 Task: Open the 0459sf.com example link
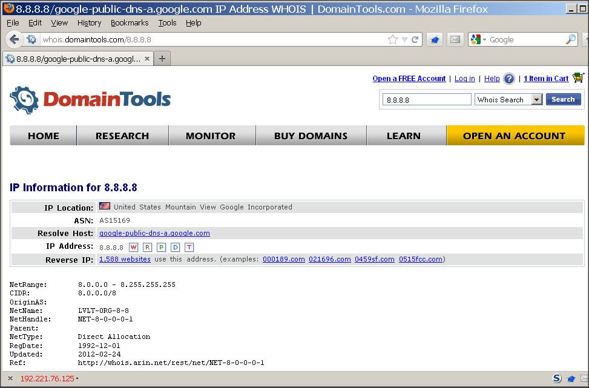pos(375,259)
